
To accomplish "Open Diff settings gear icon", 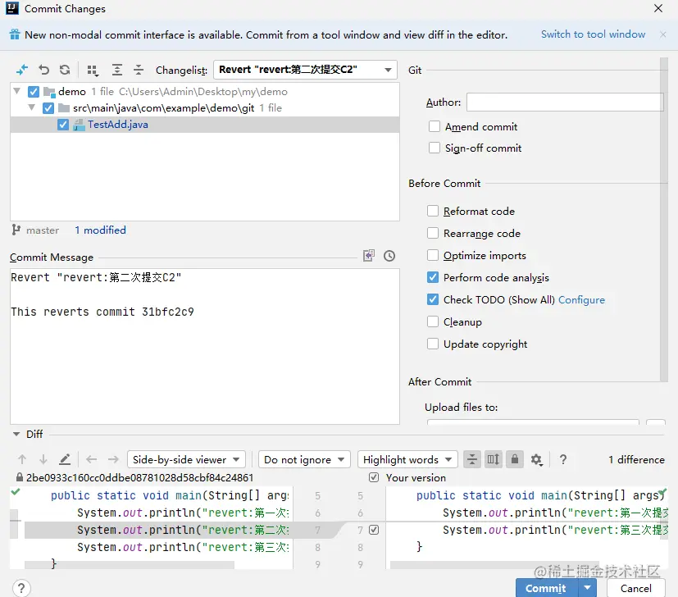I will click(x=537, y=459).
